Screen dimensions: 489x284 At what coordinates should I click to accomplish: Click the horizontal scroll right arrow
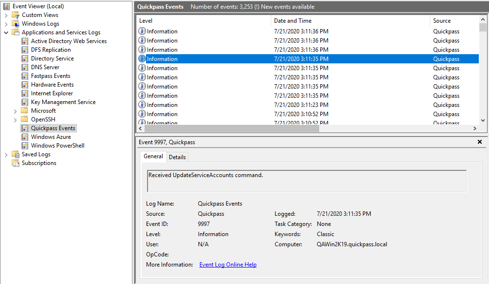[x=475, y=128]
